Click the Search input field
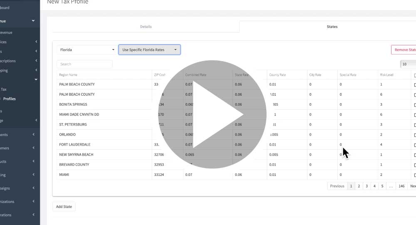 click(84, 64)
